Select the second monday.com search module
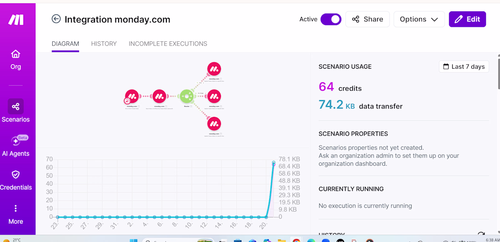The image size is (500, 242). point(159,96)
